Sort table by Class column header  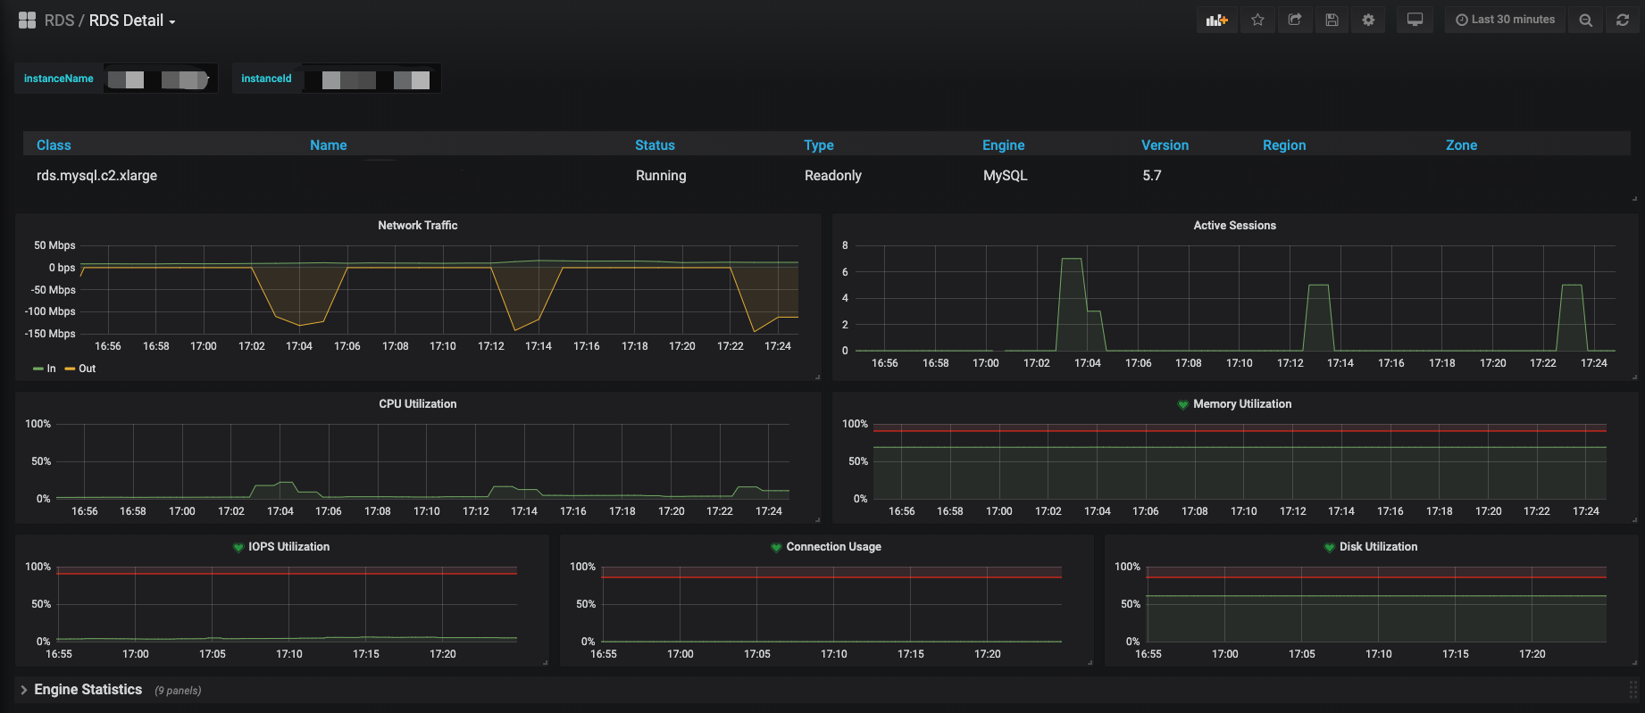(54, 145)
